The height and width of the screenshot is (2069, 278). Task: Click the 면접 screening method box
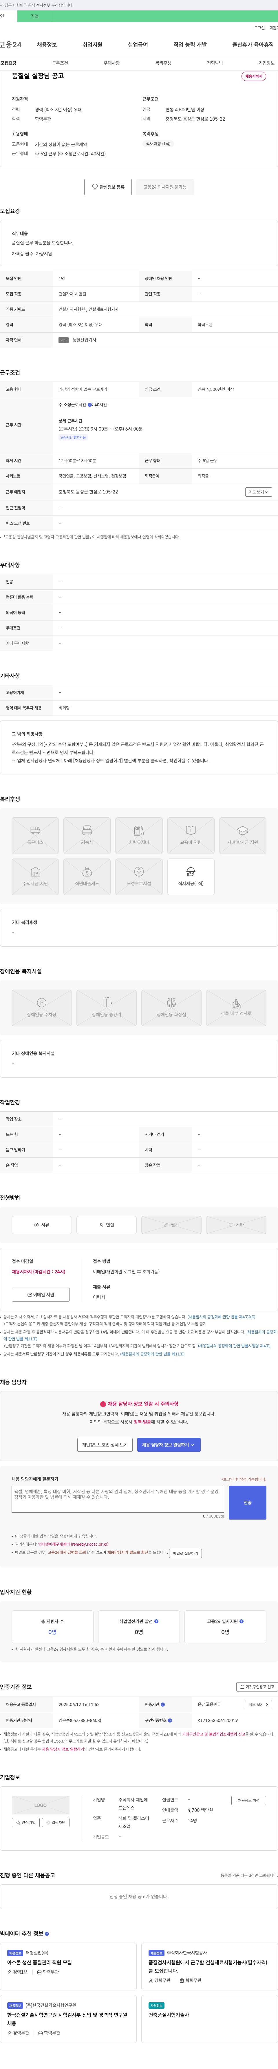pyautogui.click(x=107, y=1225)
